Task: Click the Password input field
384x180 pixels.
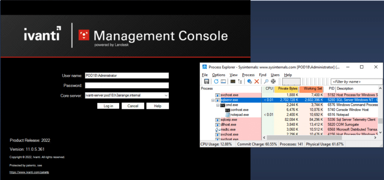Action: pyautogui.click(x=127, y=85)
